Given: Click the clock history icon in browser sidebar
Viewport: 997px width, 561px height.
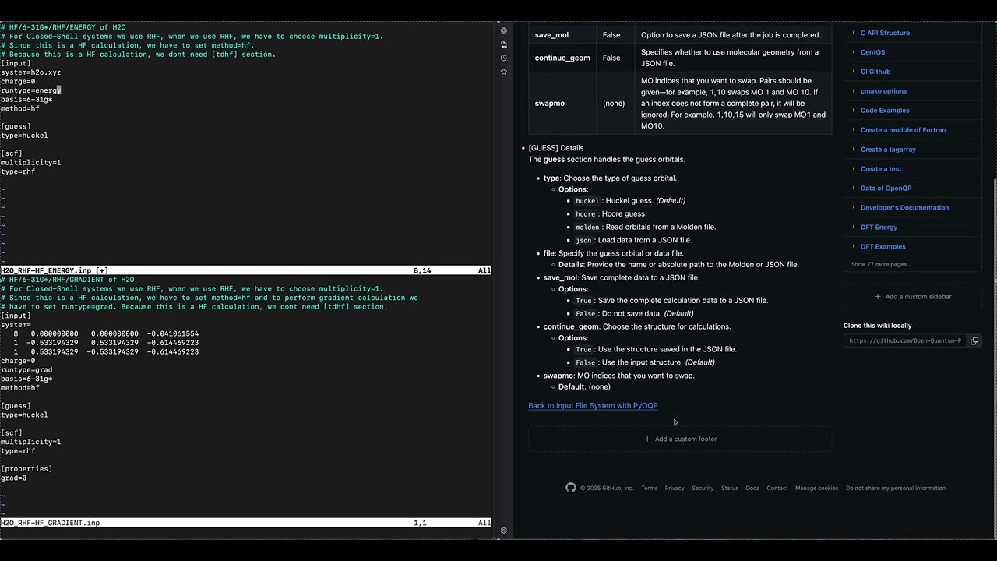Looking at the screenshot, I should tap(504, 58).
